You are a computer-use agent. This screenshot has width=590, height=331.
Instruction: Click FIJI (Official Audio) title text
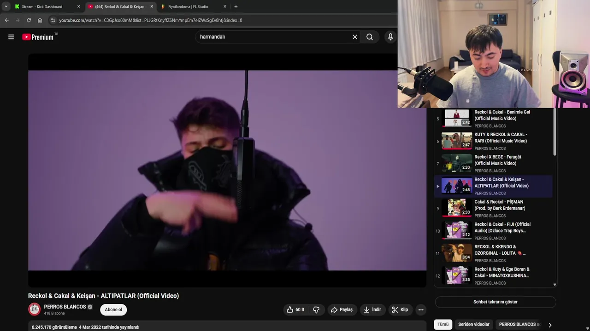tap(502, 228)
